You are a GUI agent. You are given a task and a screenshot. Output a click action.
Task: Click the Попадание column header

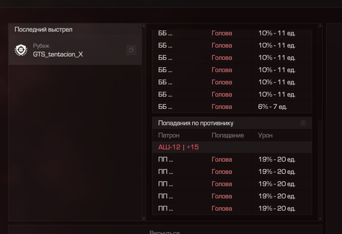coord(228,136)
